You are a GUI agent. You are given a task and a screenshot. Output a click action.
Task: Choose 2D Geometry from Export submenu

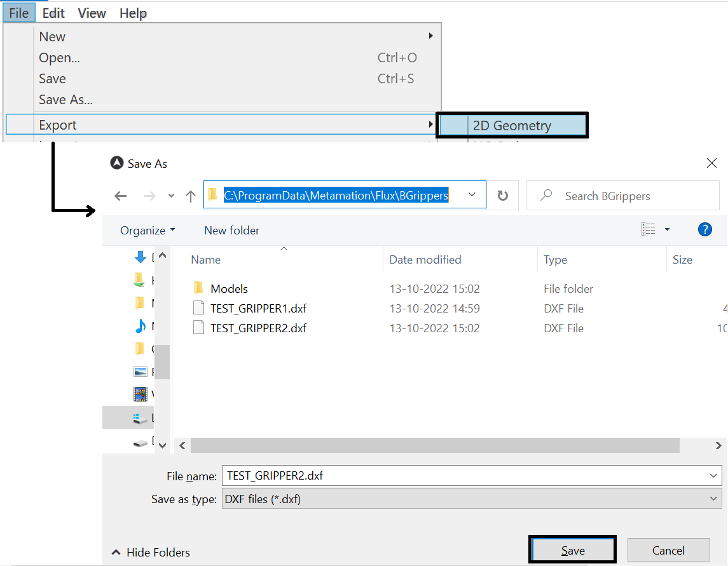tap(512, 126)
